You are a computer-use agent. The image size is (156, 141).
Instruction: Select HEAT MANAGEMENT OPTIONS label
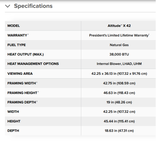point(33,64)
